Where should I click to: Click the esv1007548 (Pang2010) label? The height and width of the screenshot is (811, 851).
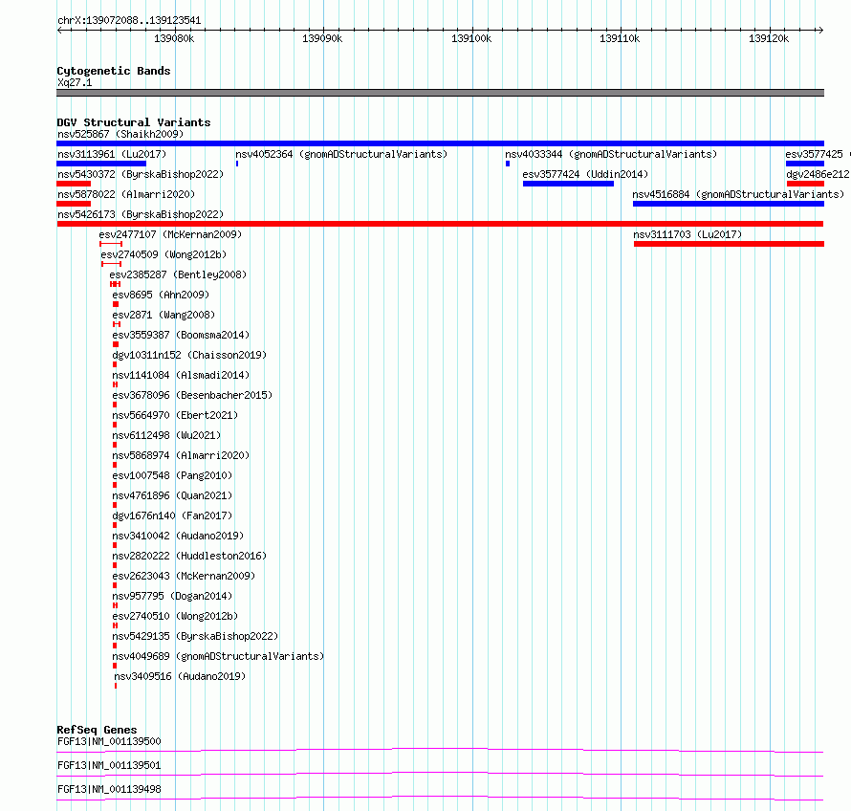click(172, 475)
